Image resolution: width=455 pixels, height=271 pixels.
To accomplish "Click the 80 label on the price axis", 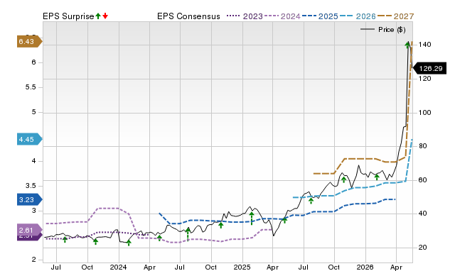I will 423,146.
